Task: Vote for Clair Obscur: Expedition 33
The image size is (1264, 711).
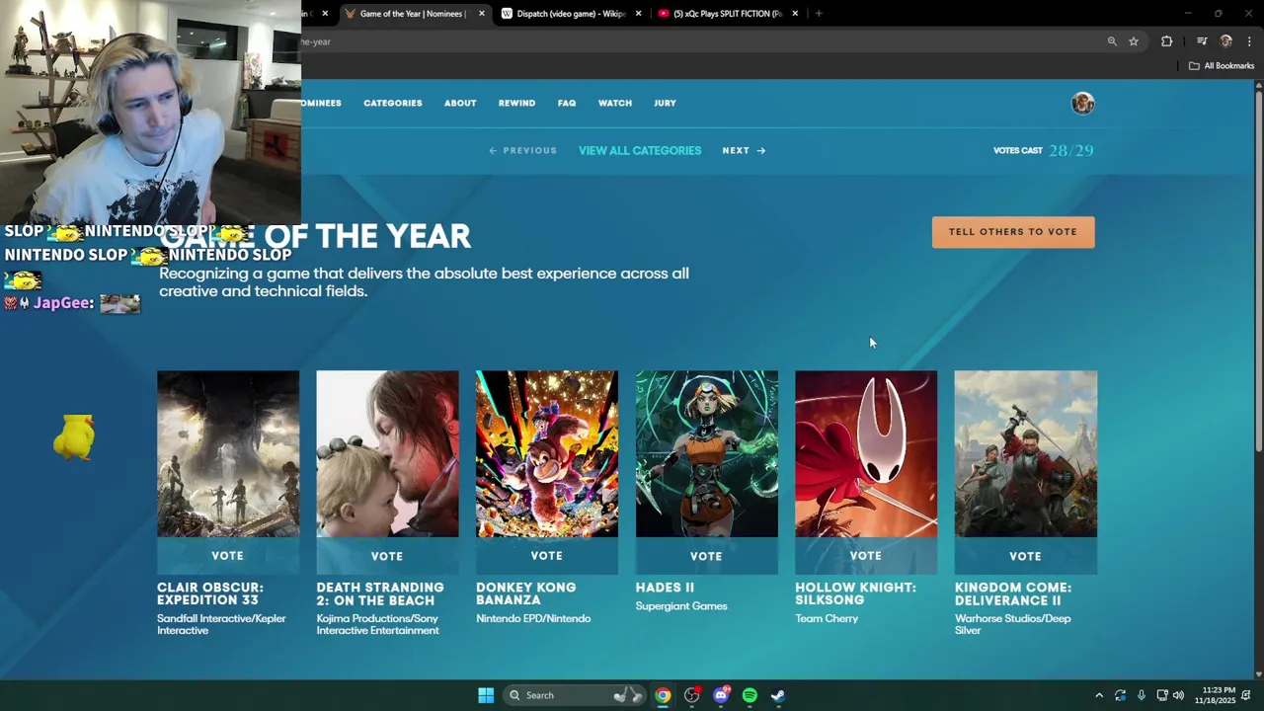Action: point(228,556)
